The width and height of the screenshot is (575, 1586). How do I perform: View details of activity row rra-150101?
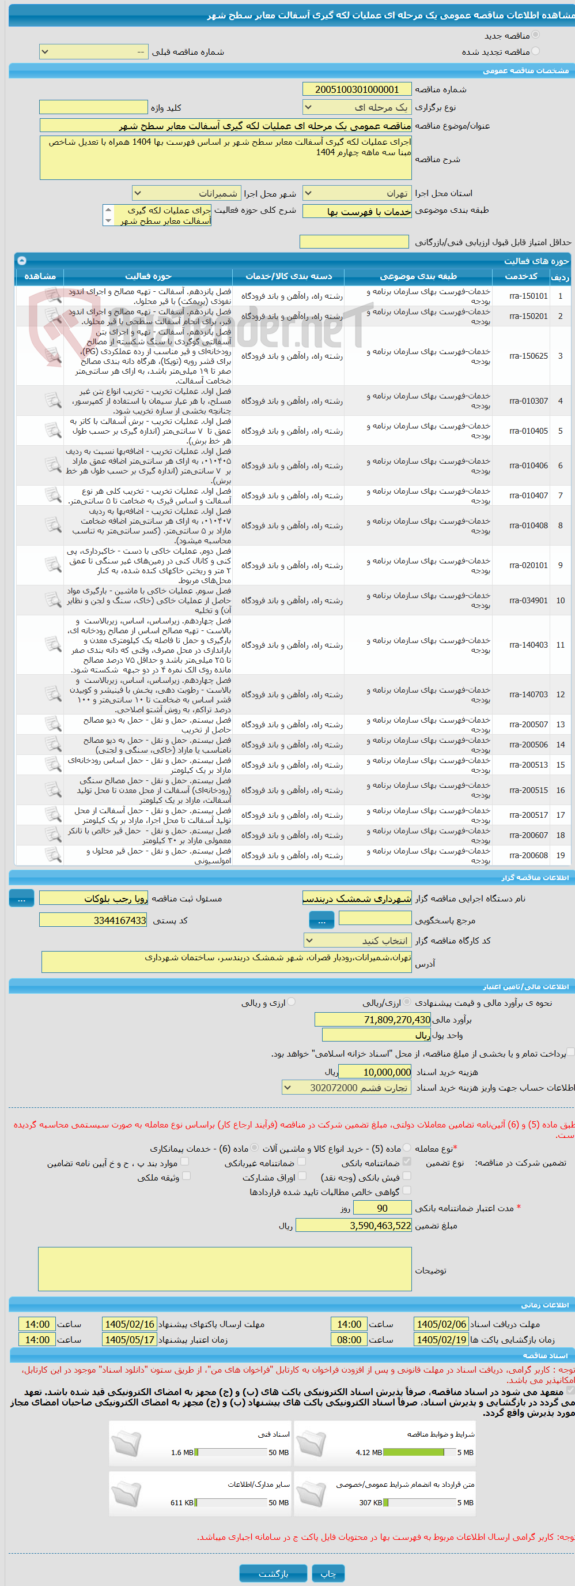(x=53, y=296)
